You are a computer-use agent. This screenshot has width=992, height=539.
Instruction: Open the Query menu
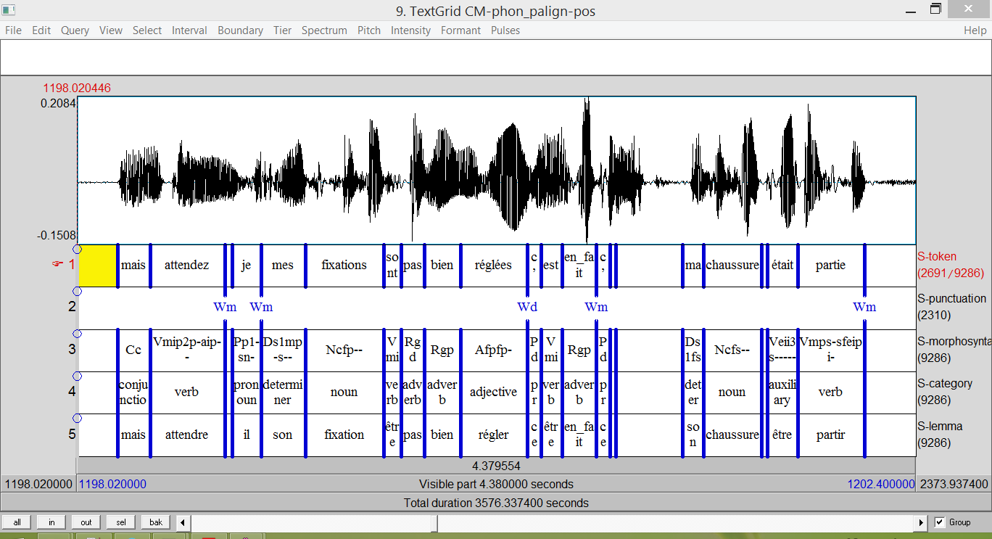pyautogui.click(x=75, y=30)
